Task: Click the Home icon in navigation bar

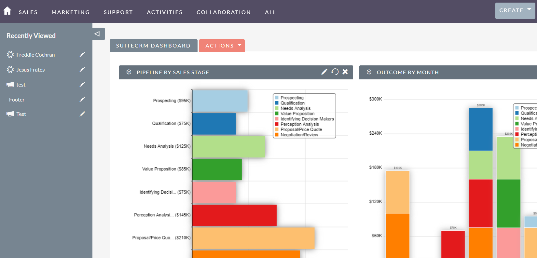Action: pos(7,11)
